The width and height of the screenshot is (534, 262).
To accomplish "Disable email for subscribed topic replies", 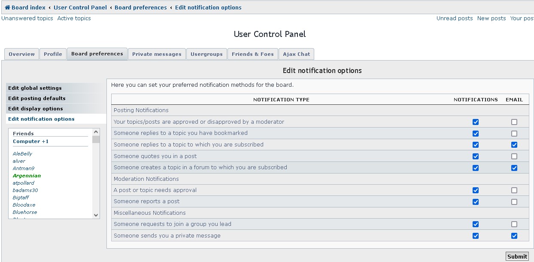I will [x=514, y=145].
